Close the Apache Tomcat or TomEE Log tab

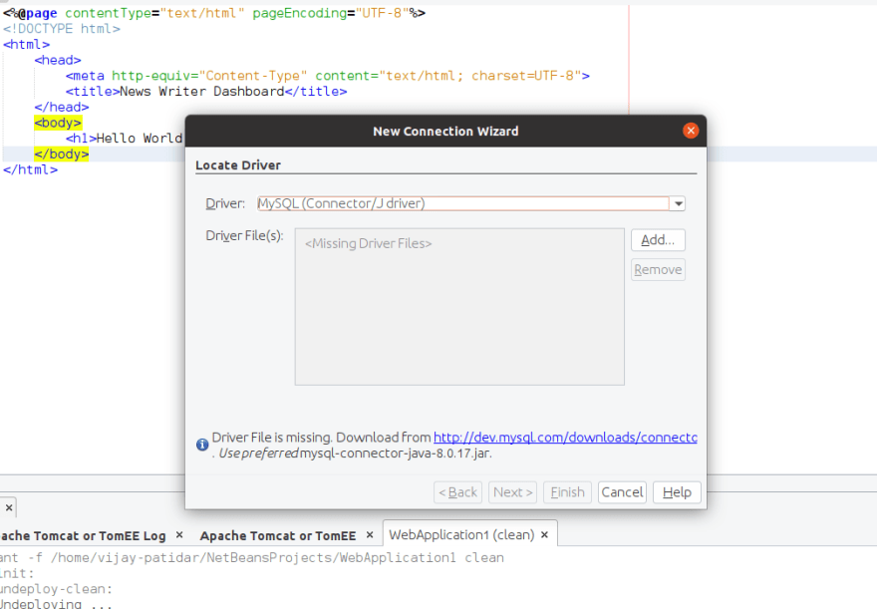pos(179,534)
